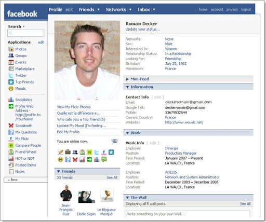
Task: Click the Applications 'edit' link
Action: click(x=41, y=43)
